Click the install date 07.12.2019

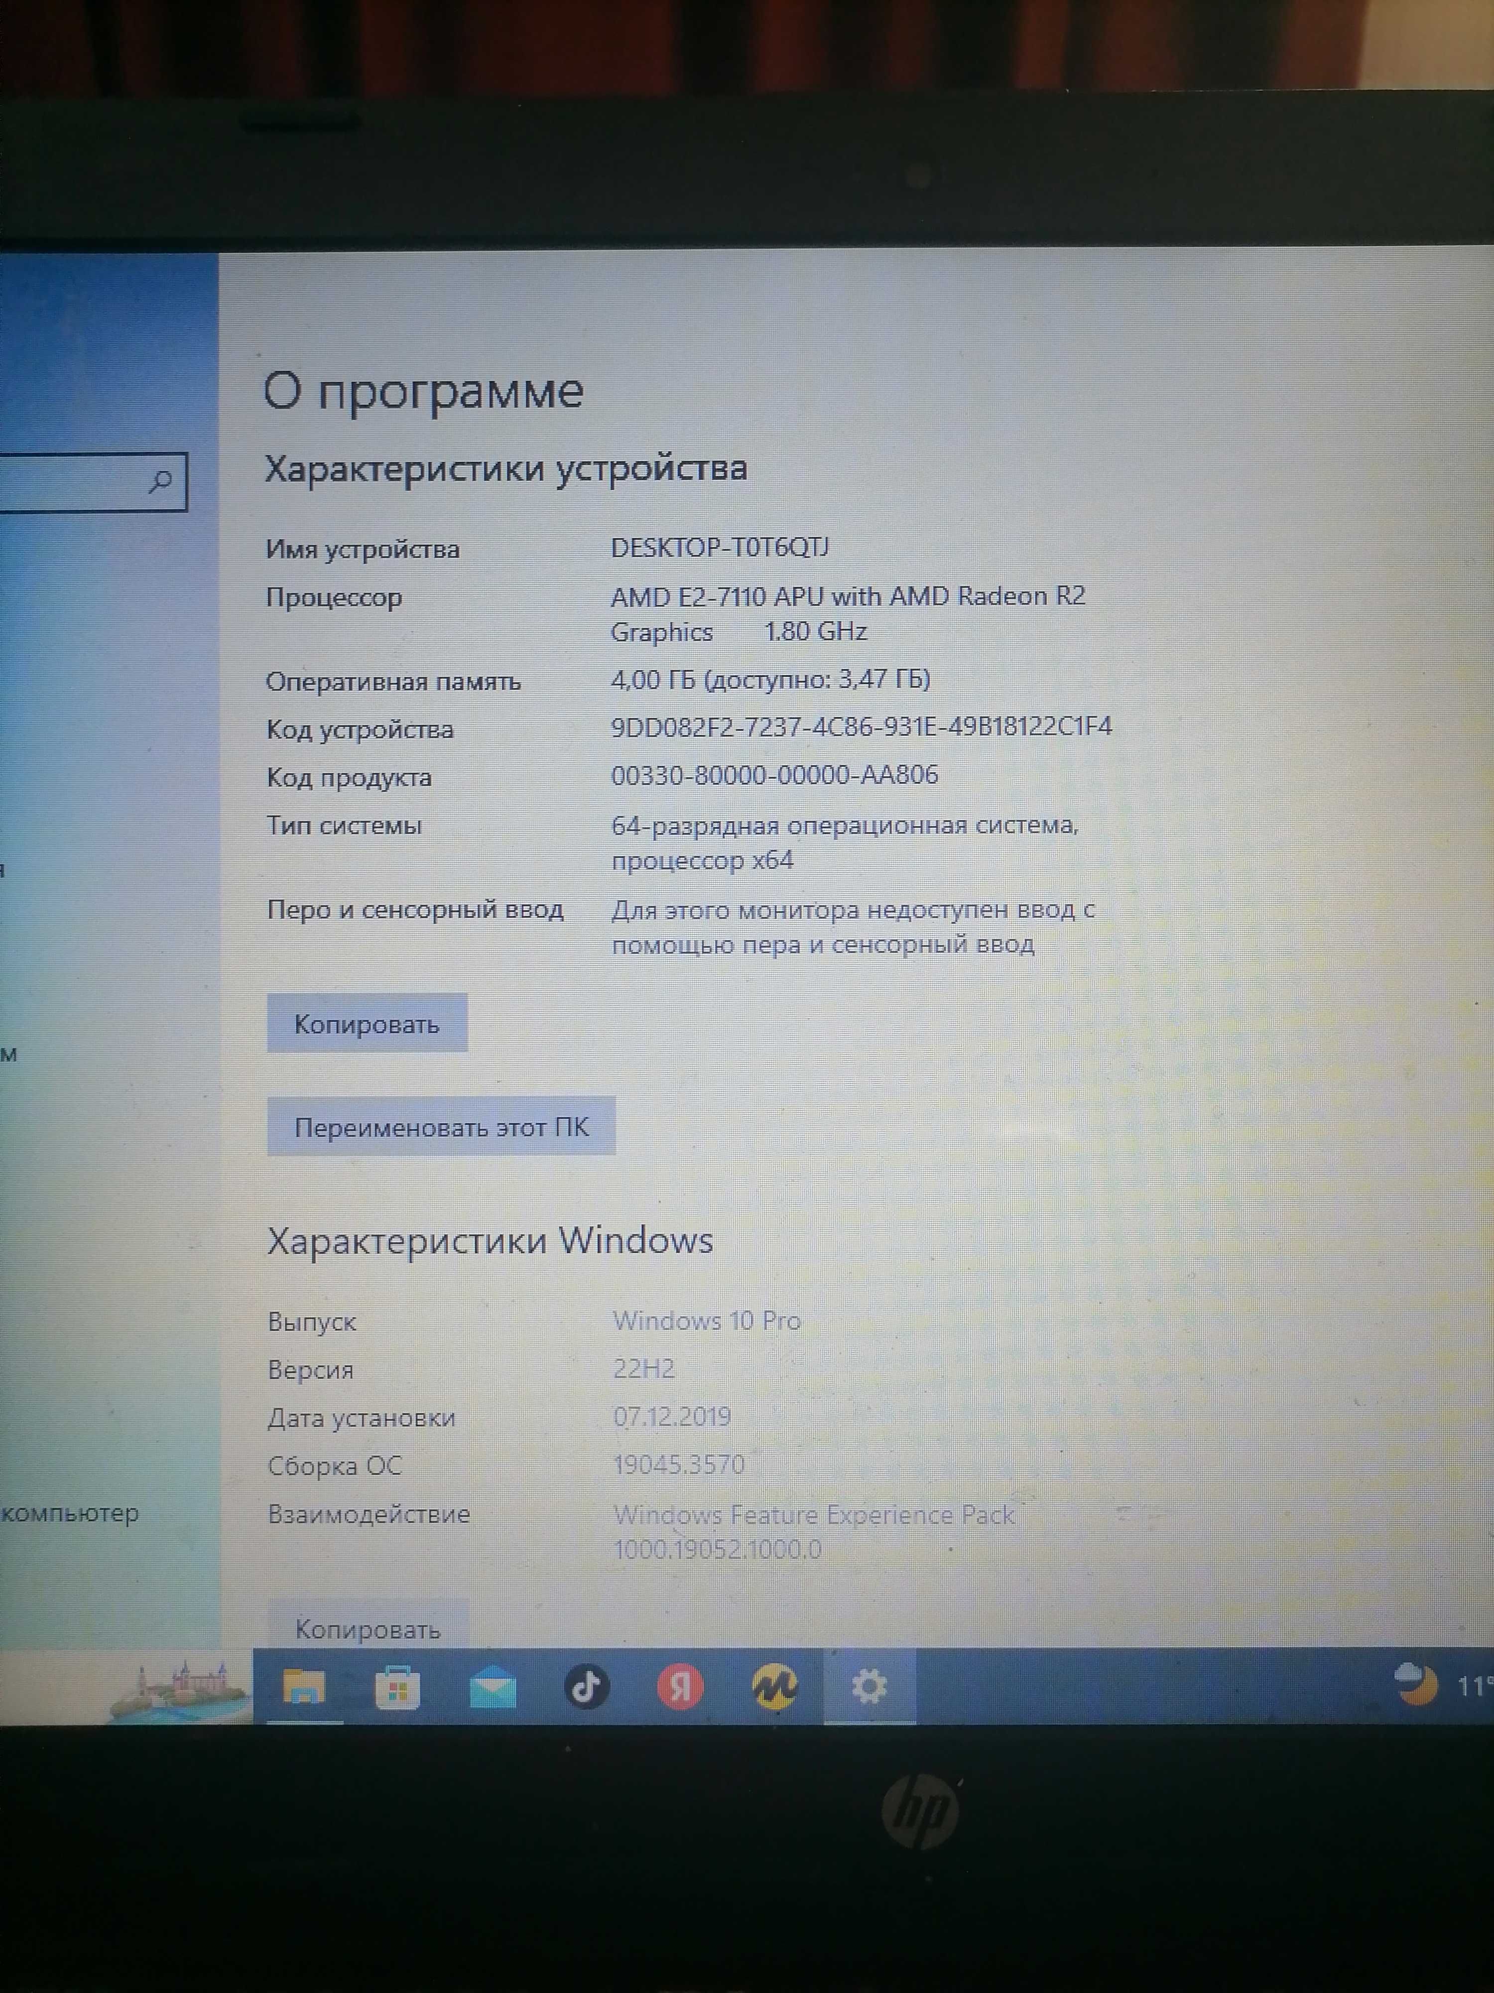672,1417
